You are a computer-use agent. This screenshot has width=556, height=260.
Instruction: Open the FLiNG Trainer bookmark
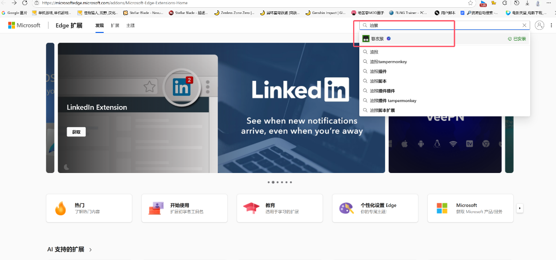408,13
